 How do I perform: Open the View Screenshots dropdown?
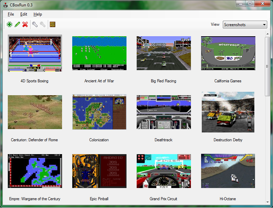click(x=245, y=25)
